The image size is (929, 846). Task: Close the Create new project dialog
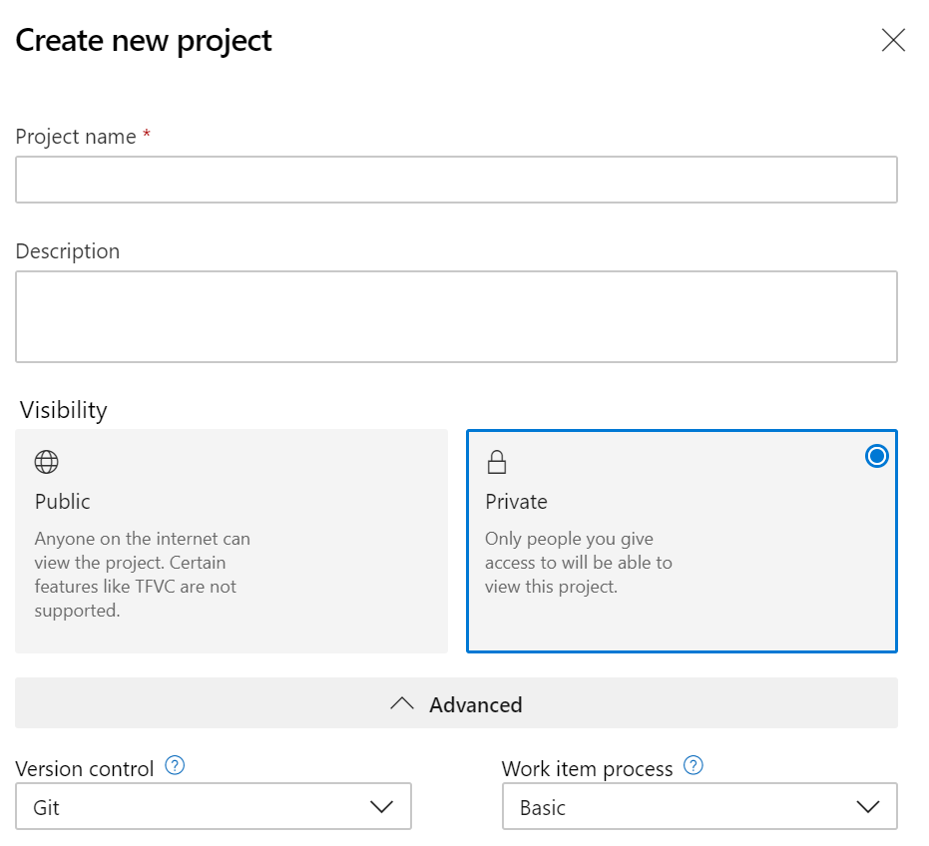pyautogui.click(x=893, y=40)
